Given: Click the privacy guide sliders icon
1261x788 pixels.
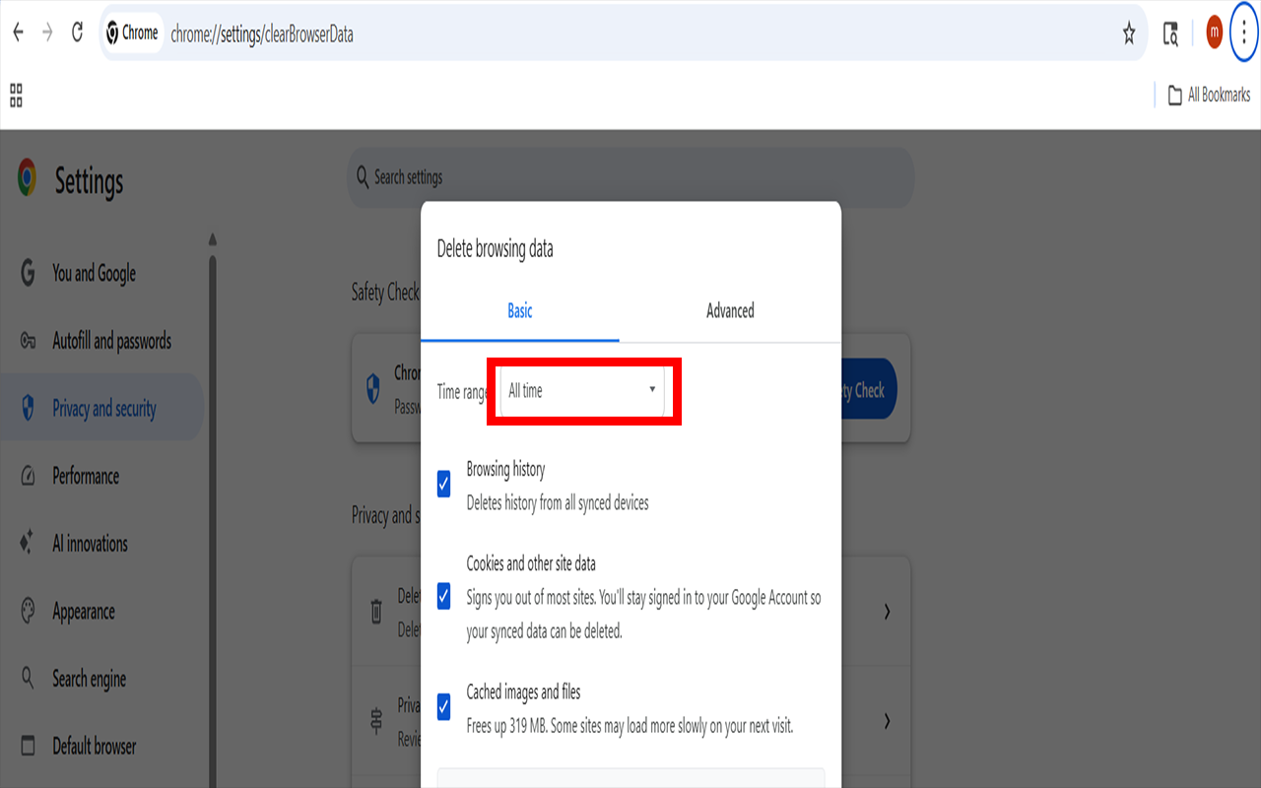Looking at the screenshot, I should tap(375, 721).
